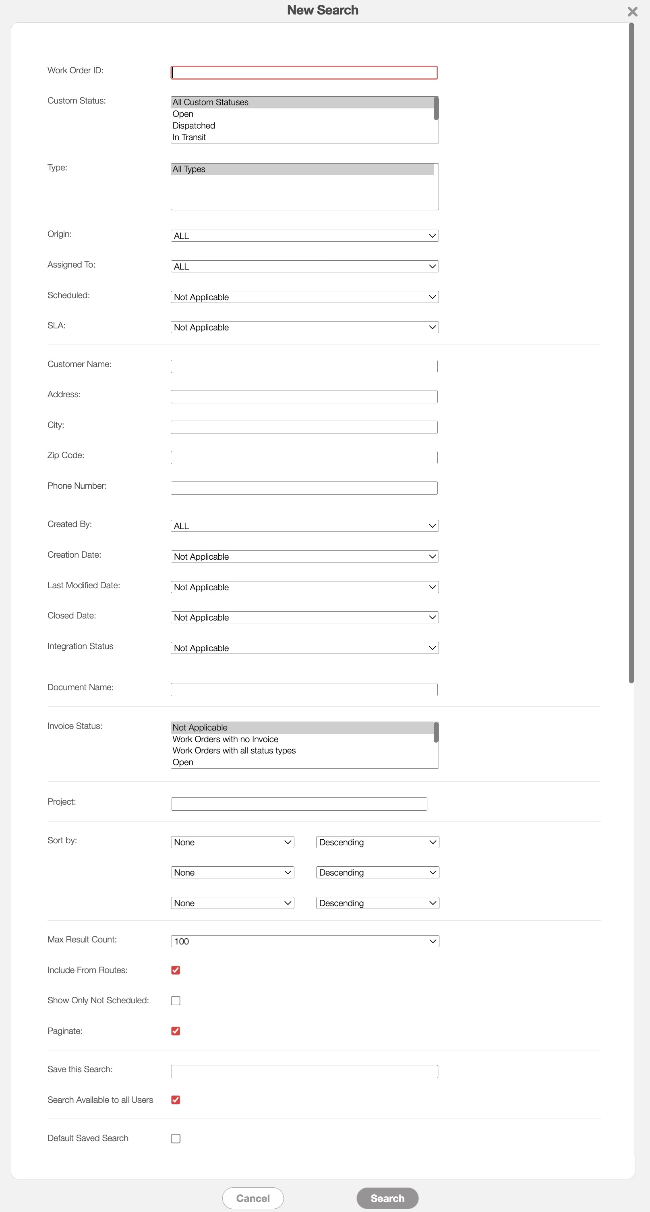Toggle the Include From Routes checkbox
This screenshot has height=1212, width=650.
pyautogui.click(x=176, y=970)
